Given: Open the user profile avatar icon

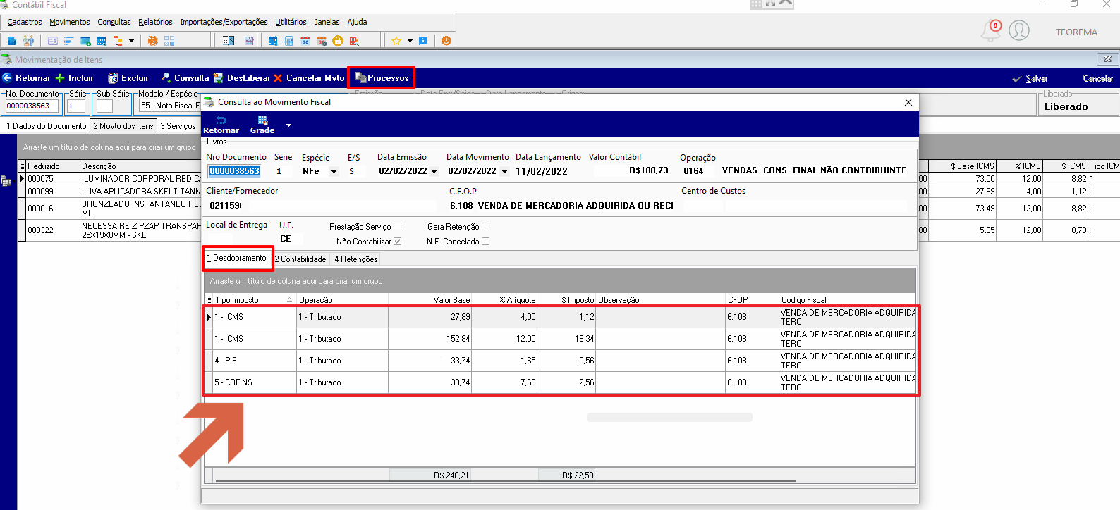Looking at the screenshot, I should click(x=1019, y=31).
